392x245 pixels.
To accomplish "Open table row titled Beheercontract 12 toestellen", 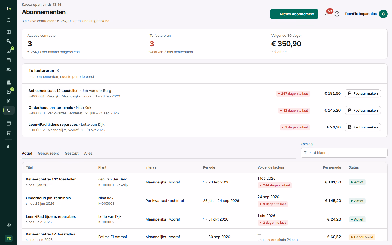I will click(204, 182).
